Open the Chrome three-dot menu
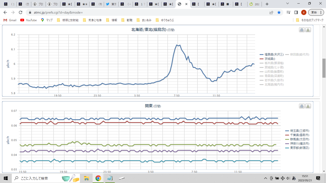The image size is (326, 183). click(321, 12)
